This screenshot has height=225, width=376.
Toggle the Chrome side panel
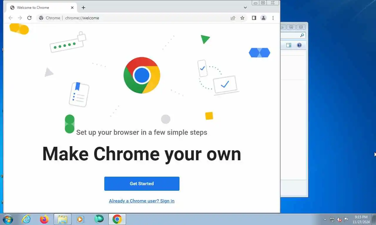click(254, 18)
